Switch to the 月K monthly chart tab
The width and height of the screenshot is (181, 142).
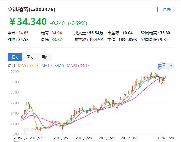pos(44,57)
